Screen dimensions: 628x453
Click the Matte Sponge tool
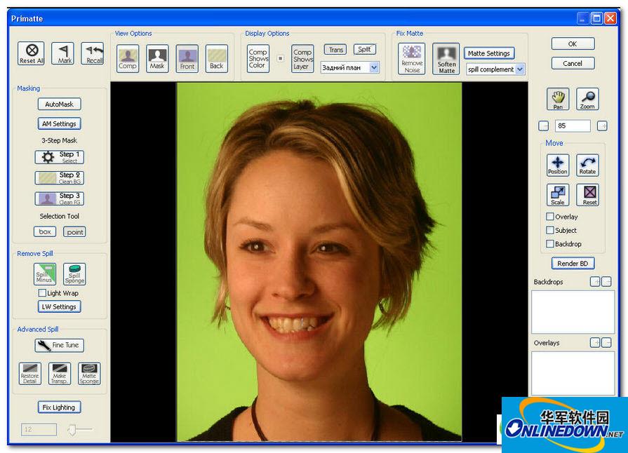pyautogui.click(x=89, y=374)
